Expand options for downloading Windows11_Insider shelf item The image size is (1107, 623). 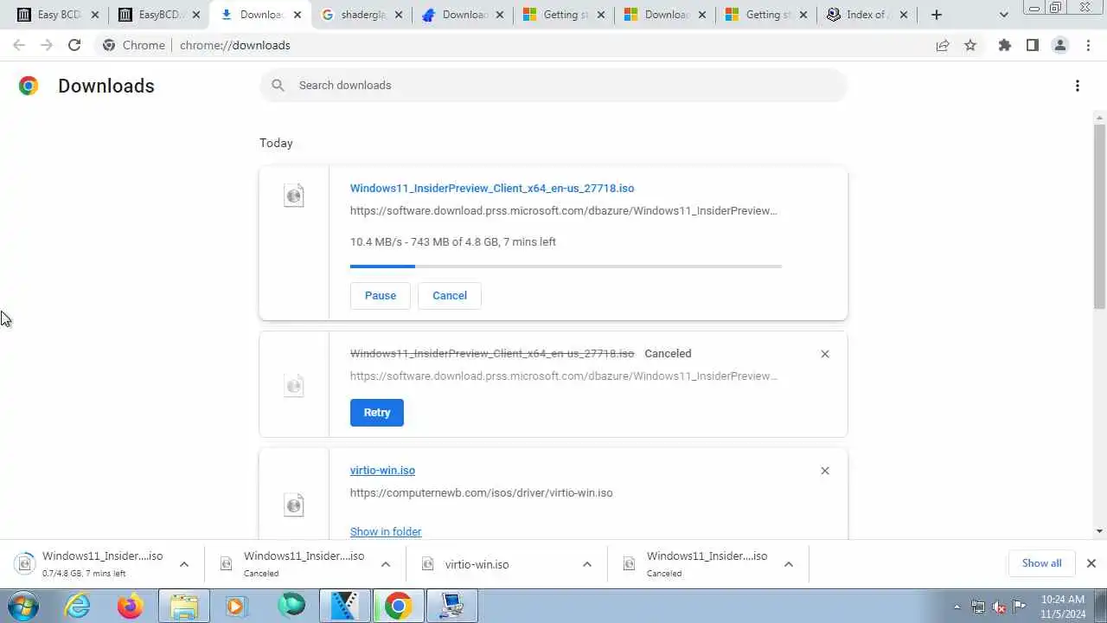tap(183, 564)
